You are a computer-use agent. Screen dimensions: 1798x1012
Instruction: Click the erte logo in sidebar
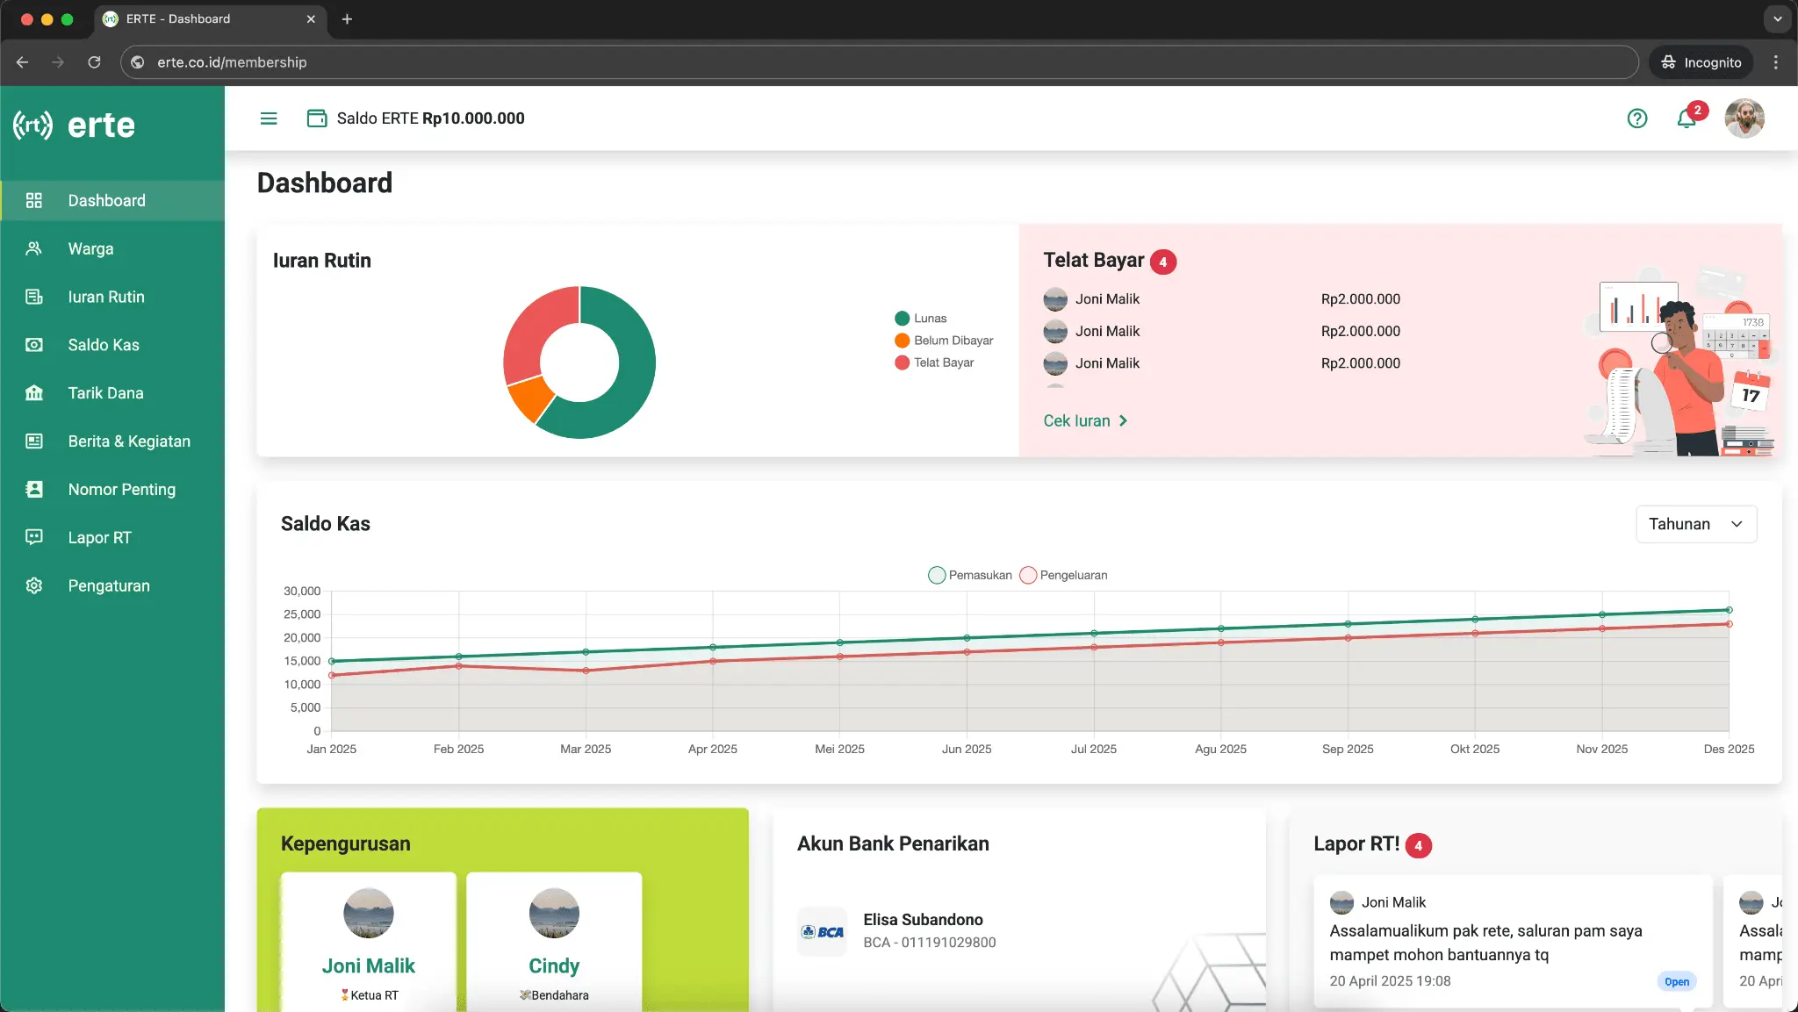pyautogui.click(x=75, y=126)
